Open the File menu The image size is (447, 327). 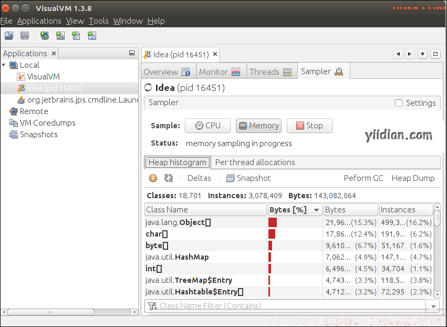(x=6, y=21)
